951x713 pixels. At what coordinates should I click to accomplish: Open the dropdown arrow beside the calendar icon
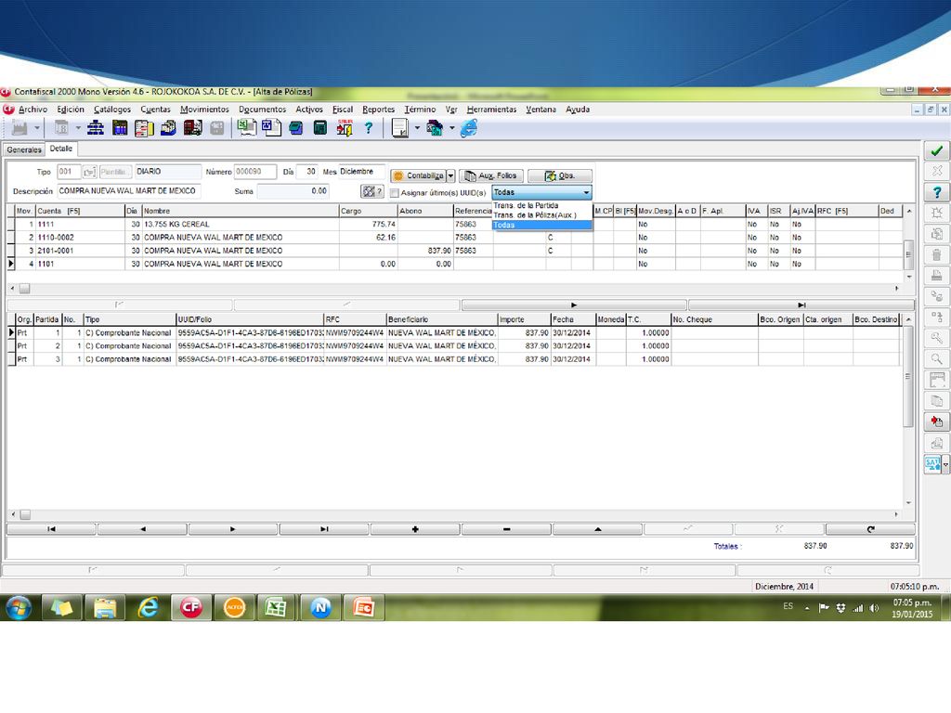pos(78,128)
